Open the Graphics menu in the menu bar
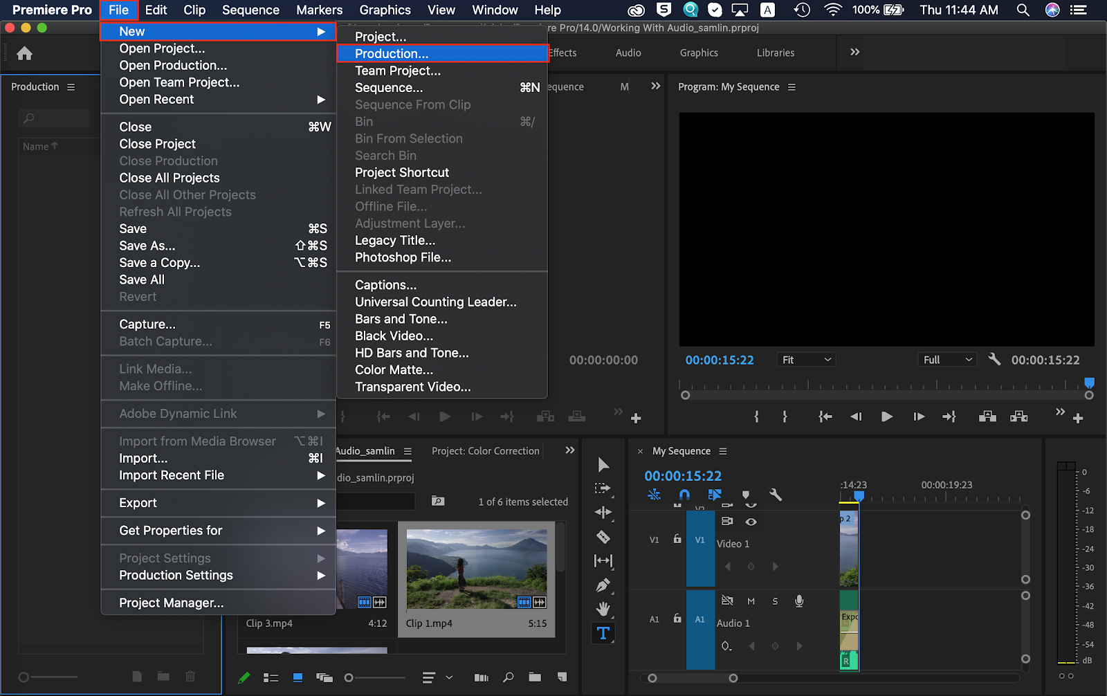This screenshot has height=696, width=1107. [x=385, y=10]
